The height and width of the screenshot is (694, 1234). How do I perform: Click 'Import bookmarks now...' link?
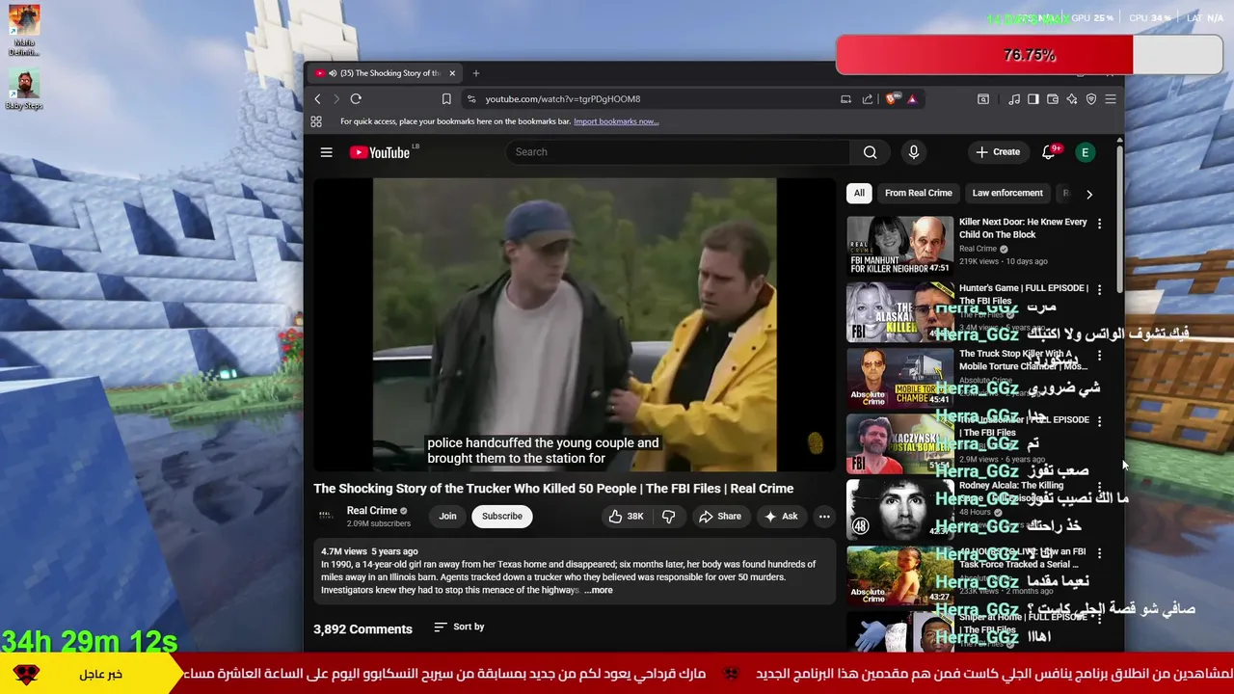616,121
